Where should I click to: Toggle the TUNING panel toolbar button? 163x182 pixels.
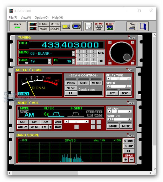pos(43,24)
